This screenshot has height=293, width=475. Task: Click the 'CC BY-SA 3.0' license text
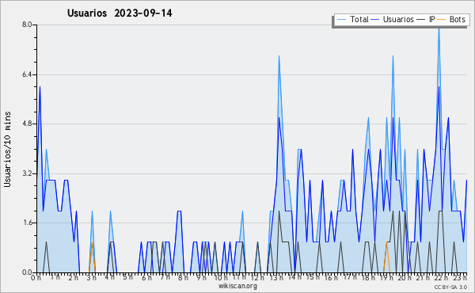pos(450,287)
